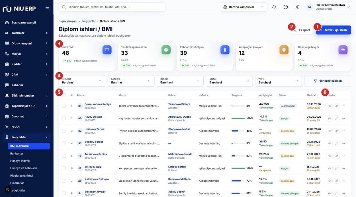
Task: Open the Barcha kampuslar campus selector
Action: [244, 7]
